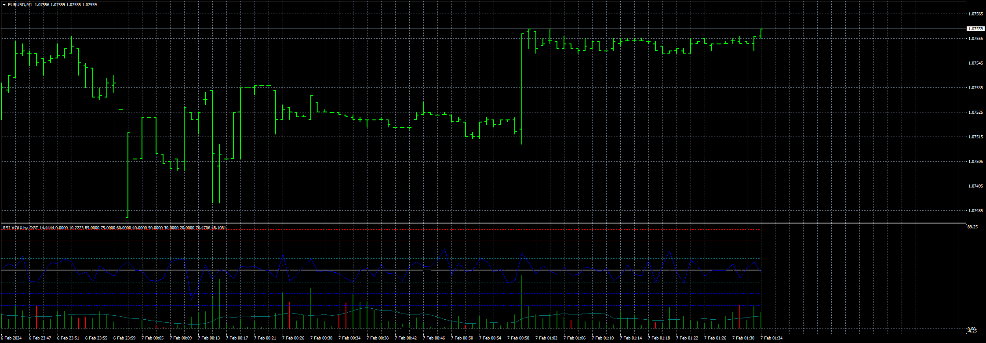The width and height of the screenshot is (986, 343).
Task: Click time label 7 Feb 00:21
Action: (265, 338)
